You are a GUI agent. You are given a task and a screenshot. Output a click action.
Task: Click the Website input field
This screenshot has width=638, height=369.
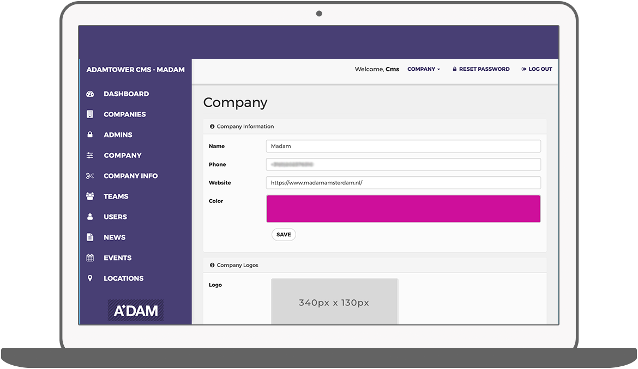click(403, 183)
